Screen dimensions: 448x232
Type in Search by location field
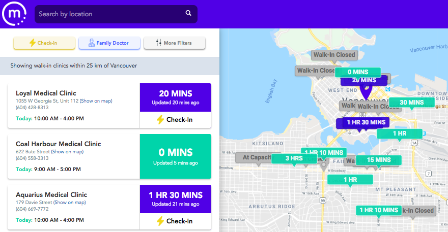coord(109,14)
